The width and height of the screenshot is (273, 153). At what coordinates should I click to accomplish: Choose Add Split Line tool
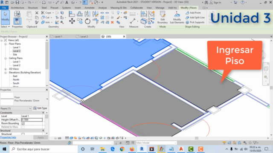point(195,17)
